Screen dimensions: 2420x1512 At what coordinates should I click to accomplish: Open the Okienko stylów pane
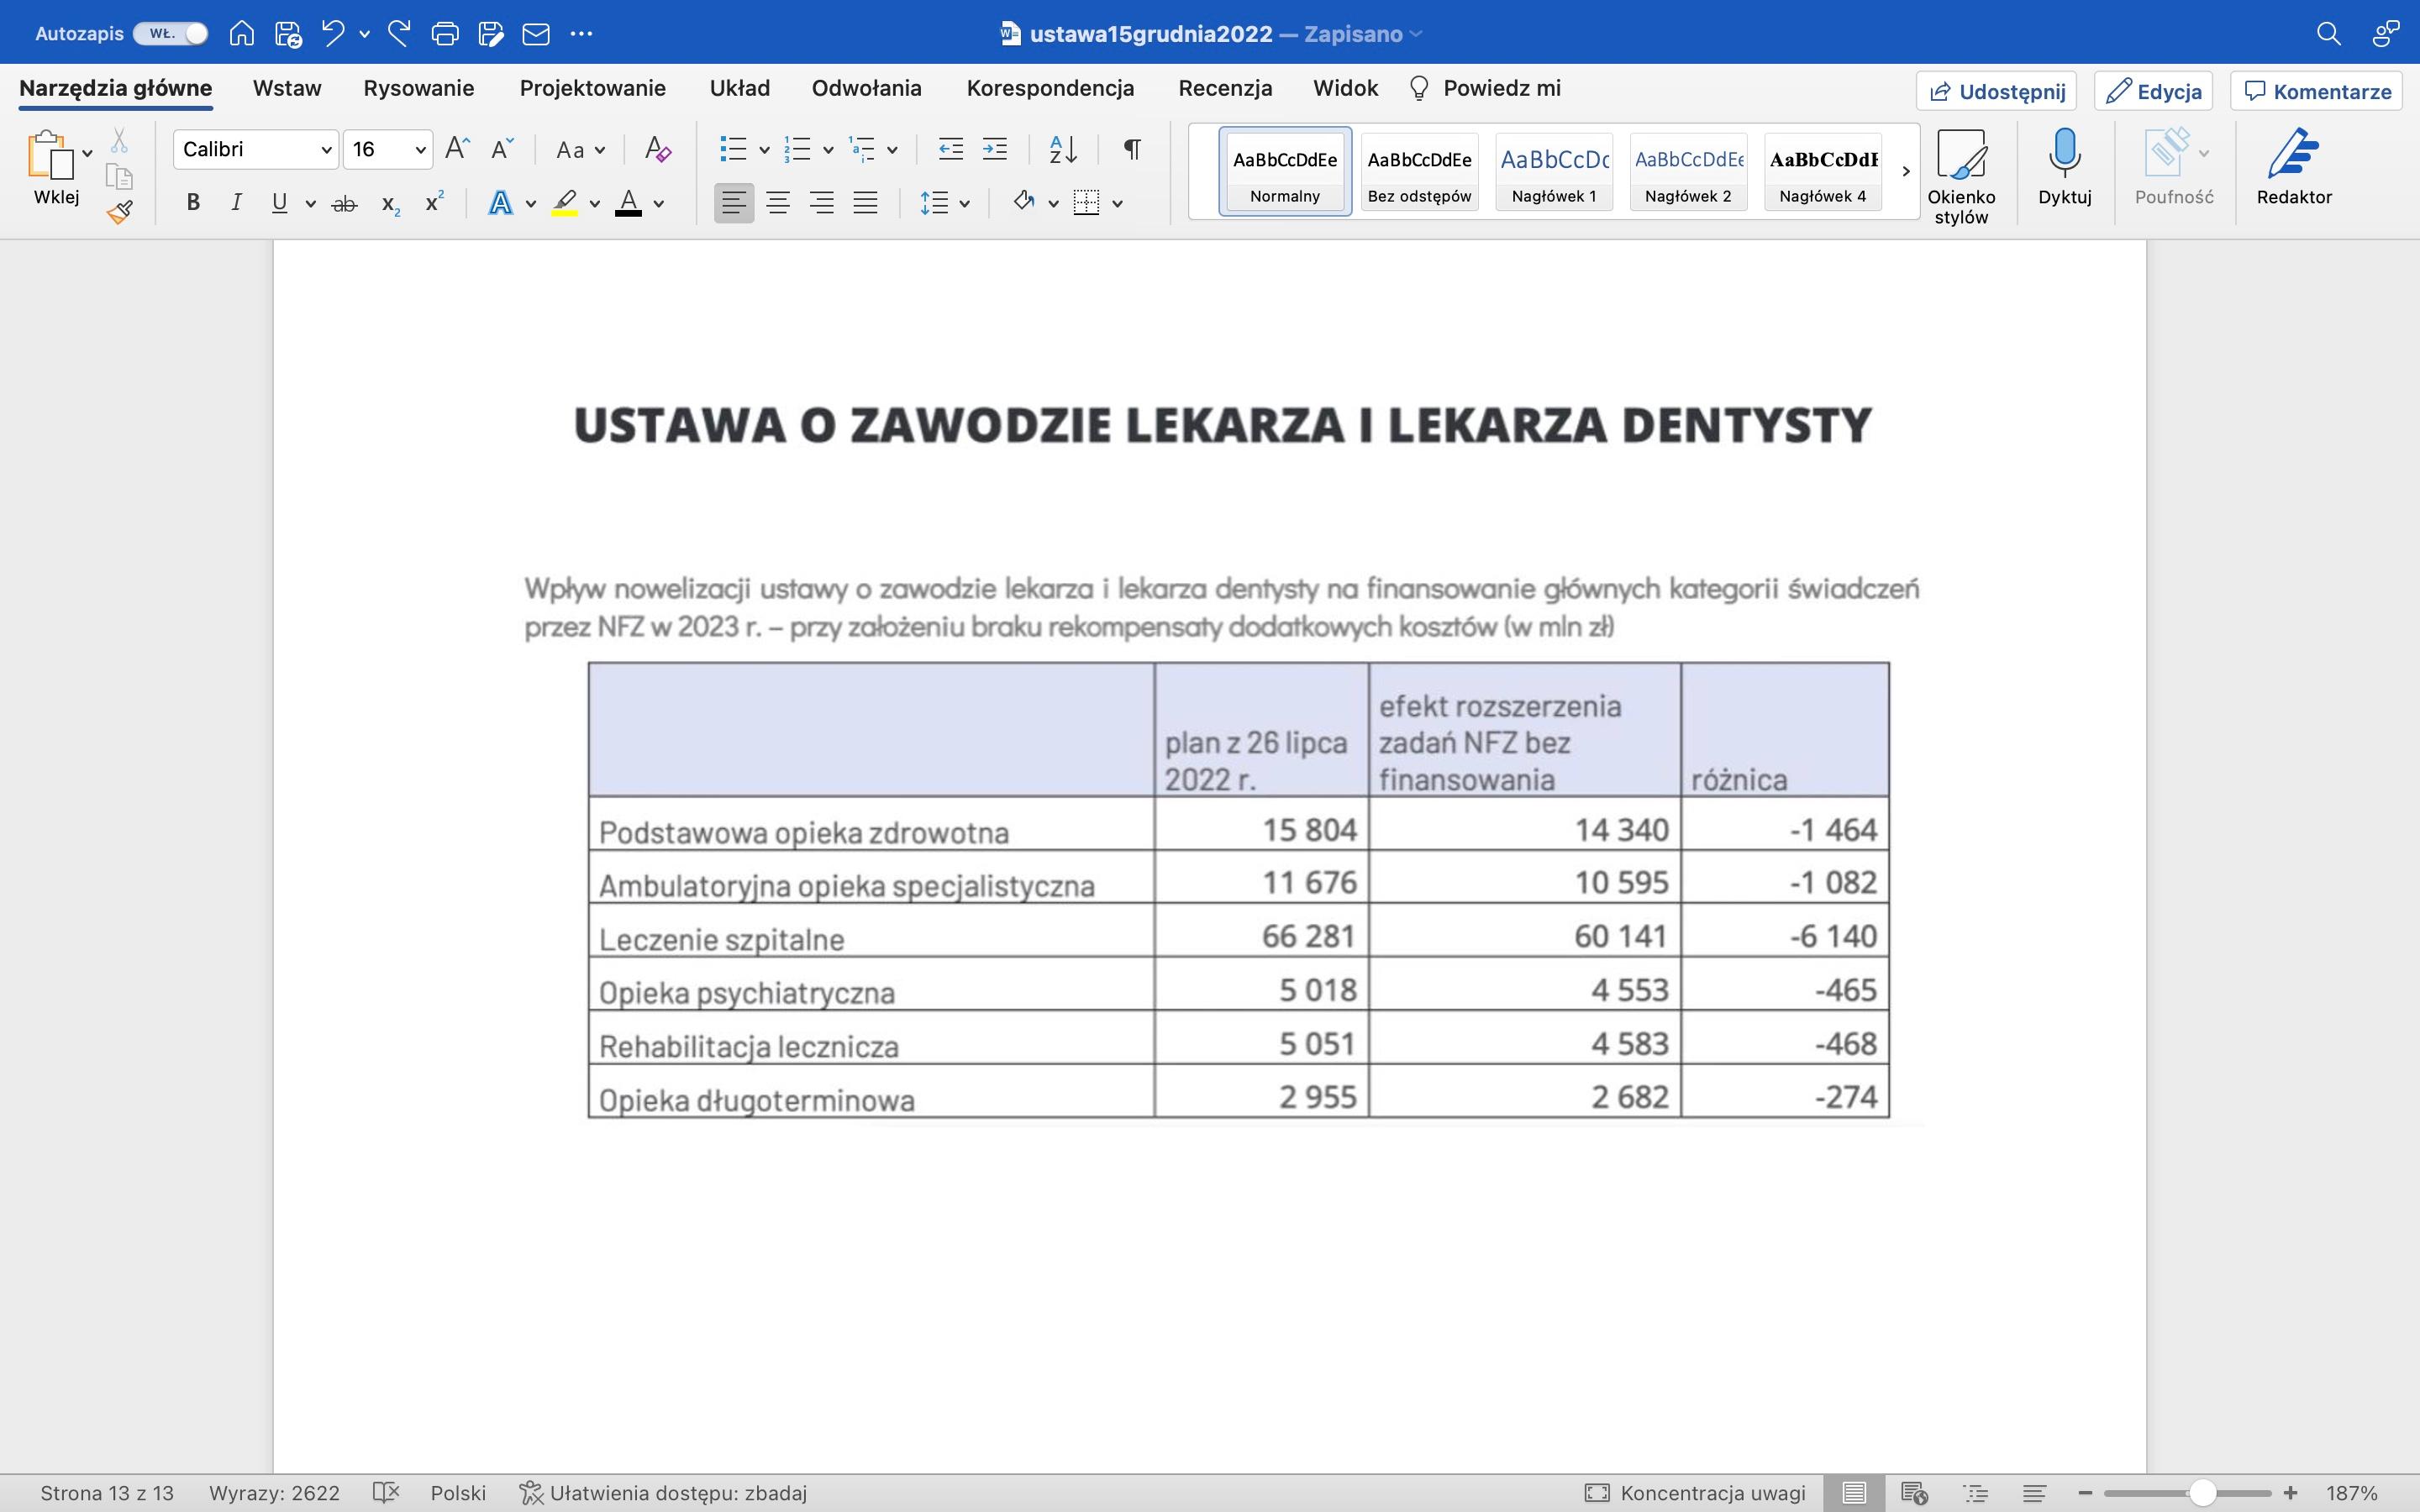point(1961,176)
